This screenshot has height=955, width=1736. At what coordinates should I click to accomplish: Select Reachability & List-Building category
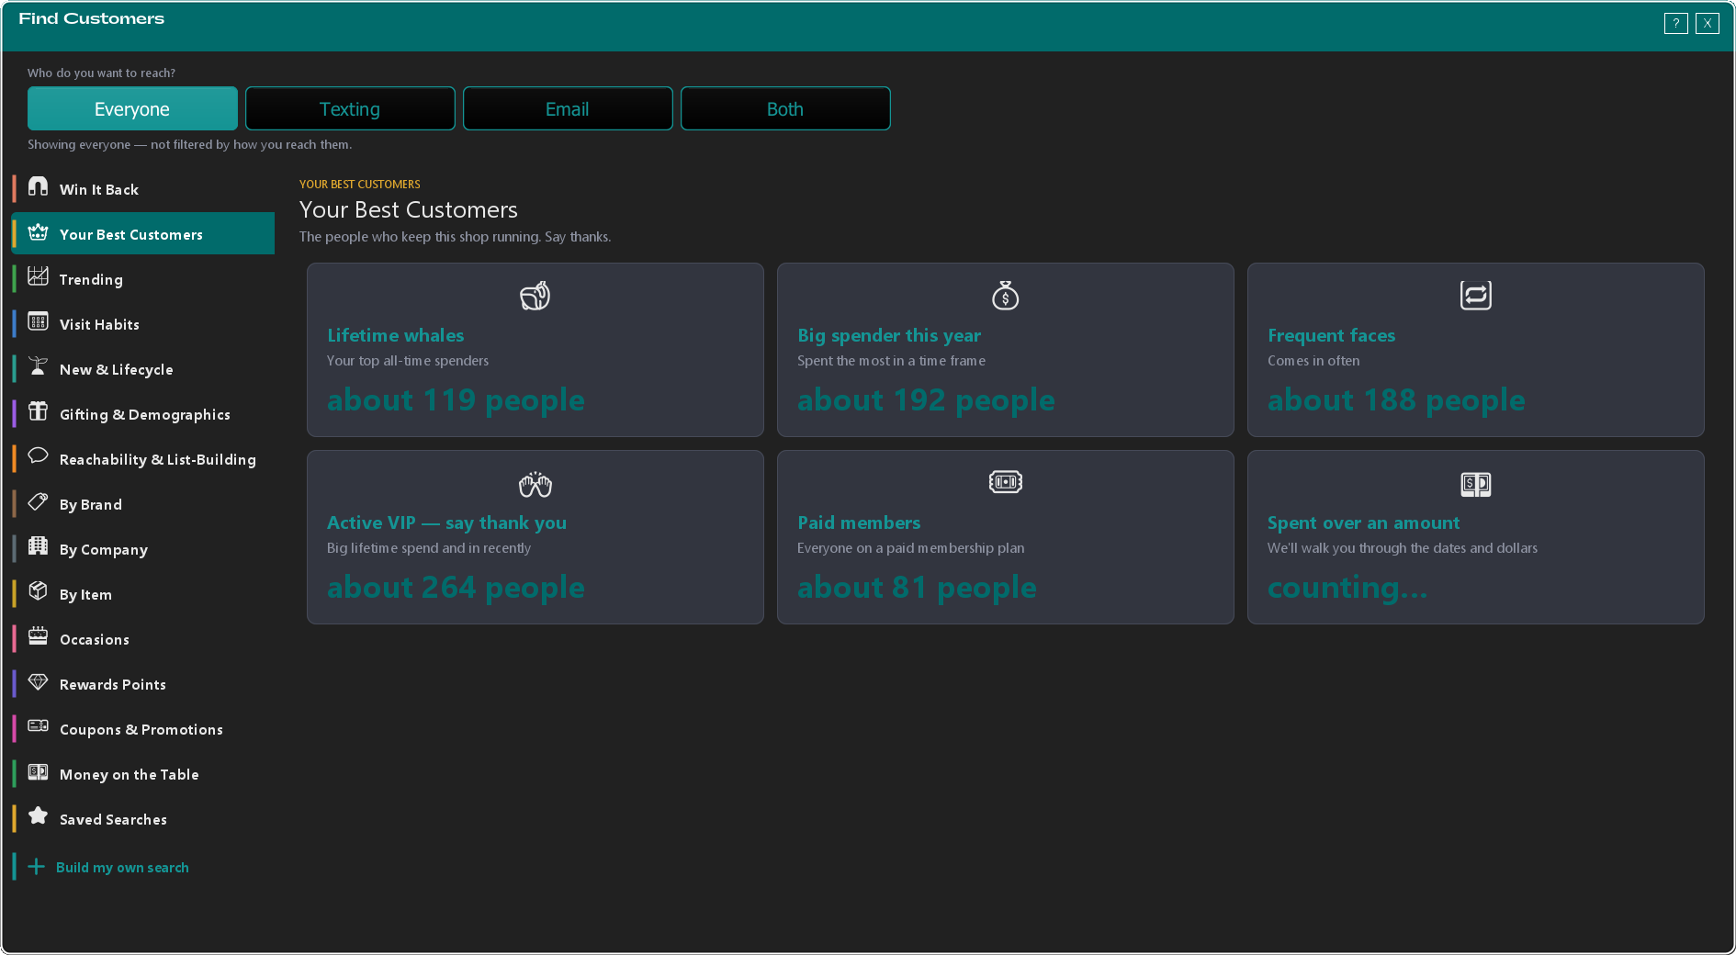click(143, 458)
